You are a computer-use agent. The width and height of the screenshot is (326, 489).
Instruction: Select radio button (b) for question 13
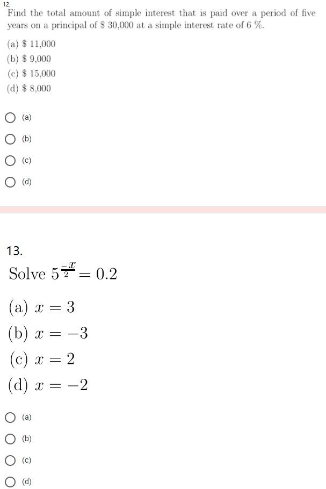pyautogui.click(x=10, y=438)
